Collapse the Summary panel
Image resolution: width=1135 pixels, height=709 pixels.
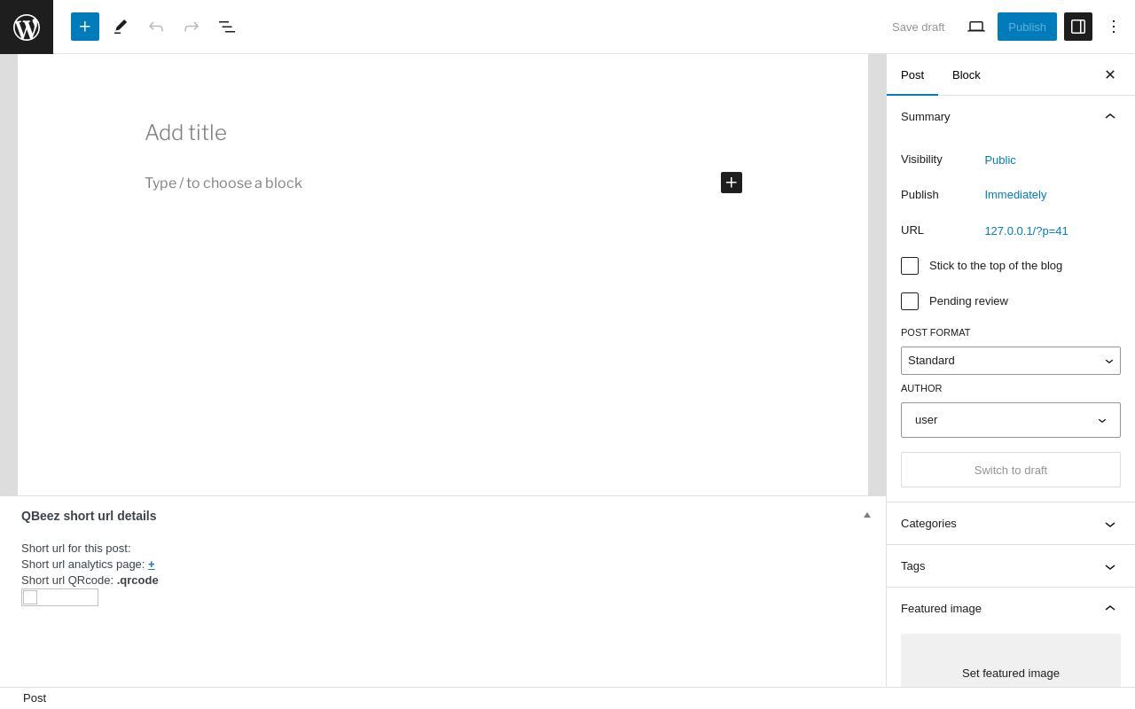click(x=1011, y=117)
